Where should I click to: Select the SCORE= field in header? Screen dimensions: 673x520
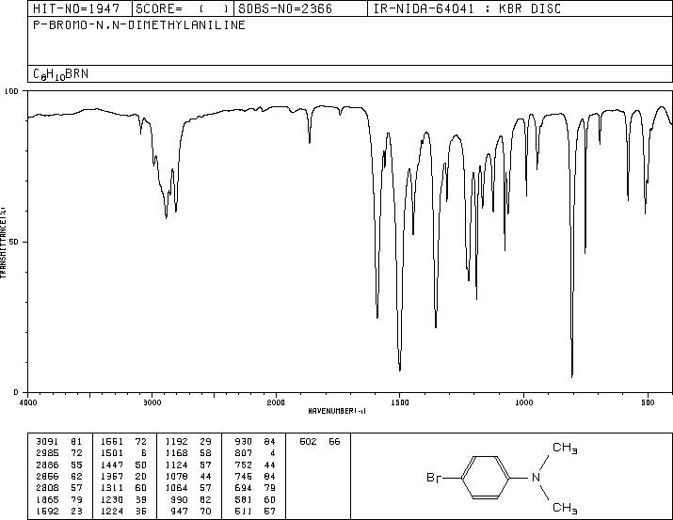[183, 8]
